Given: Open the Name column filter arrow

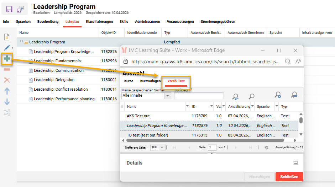Looking at the screenshot, I should [x=187, y=106].
